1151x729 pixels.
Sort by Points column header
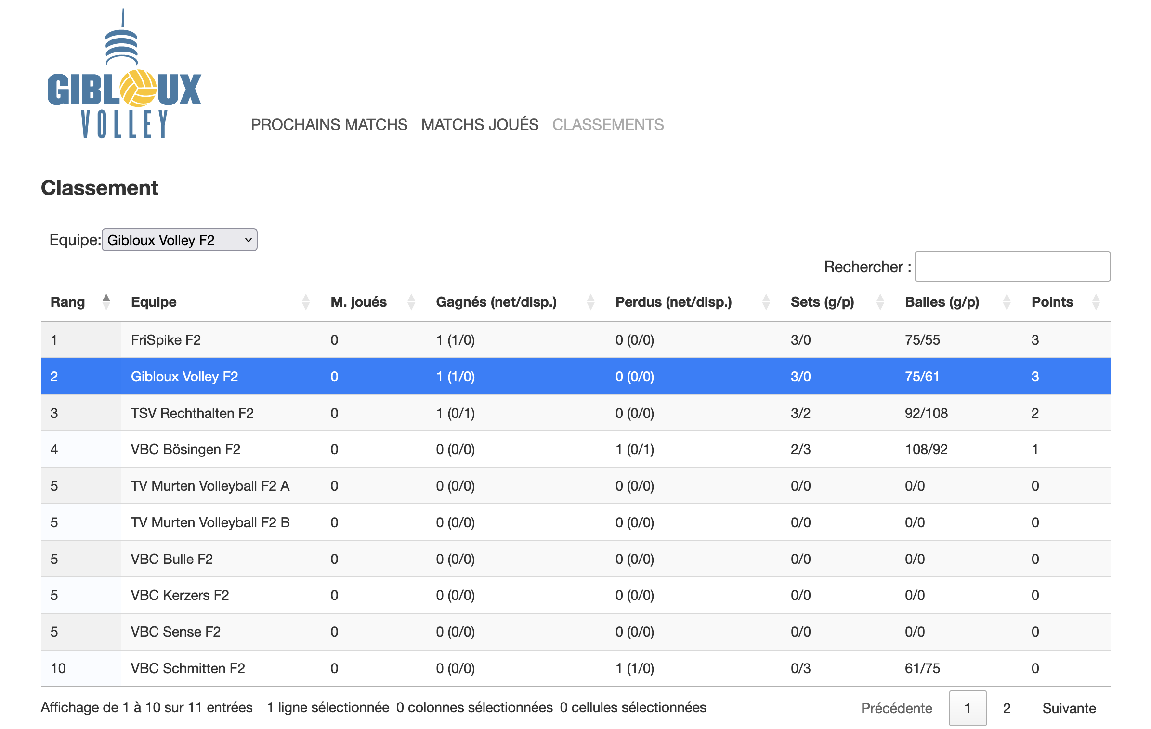[1066, 302]
